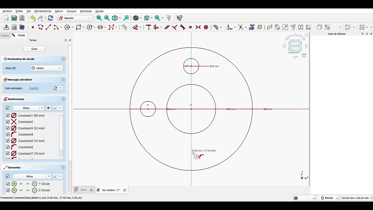
Task: Open the Sketcher workbench dropdown
Action: [x=75, y=18]
